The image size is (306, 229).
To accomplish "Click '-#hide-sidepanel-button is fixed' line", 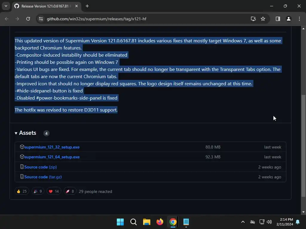I will [x=49, y=91].
